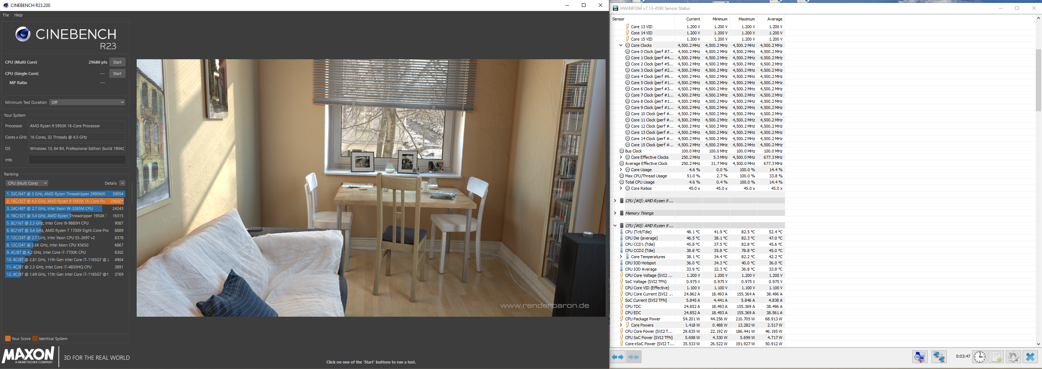Click the scroll-down arrow of HWiNFO sensor list
Screen dimensions: 1042x369
[1038, 344]
